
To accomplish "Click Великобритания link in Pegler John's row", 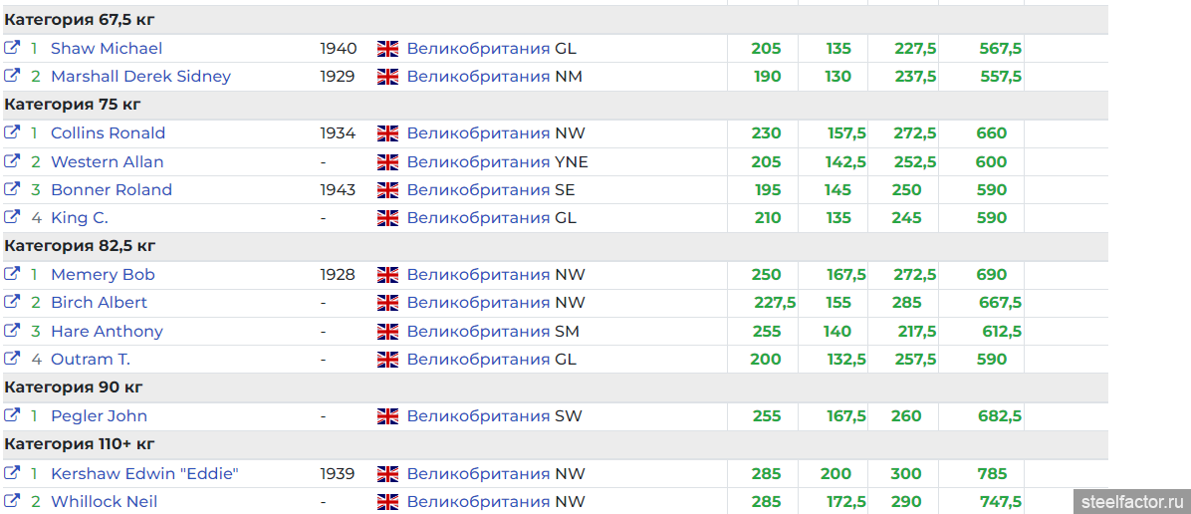I will pos(478,416).
